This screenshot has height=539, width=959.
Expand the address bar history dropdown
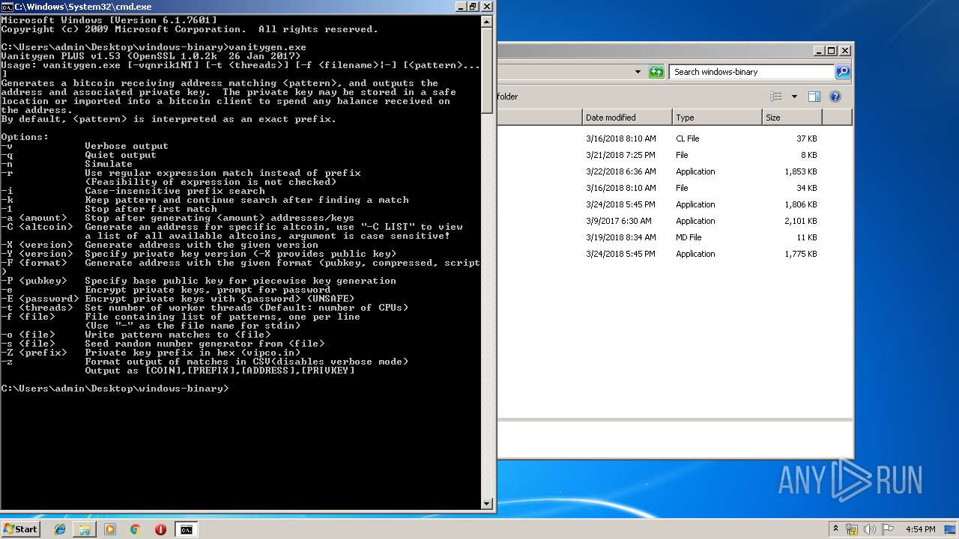click(638, 72)
